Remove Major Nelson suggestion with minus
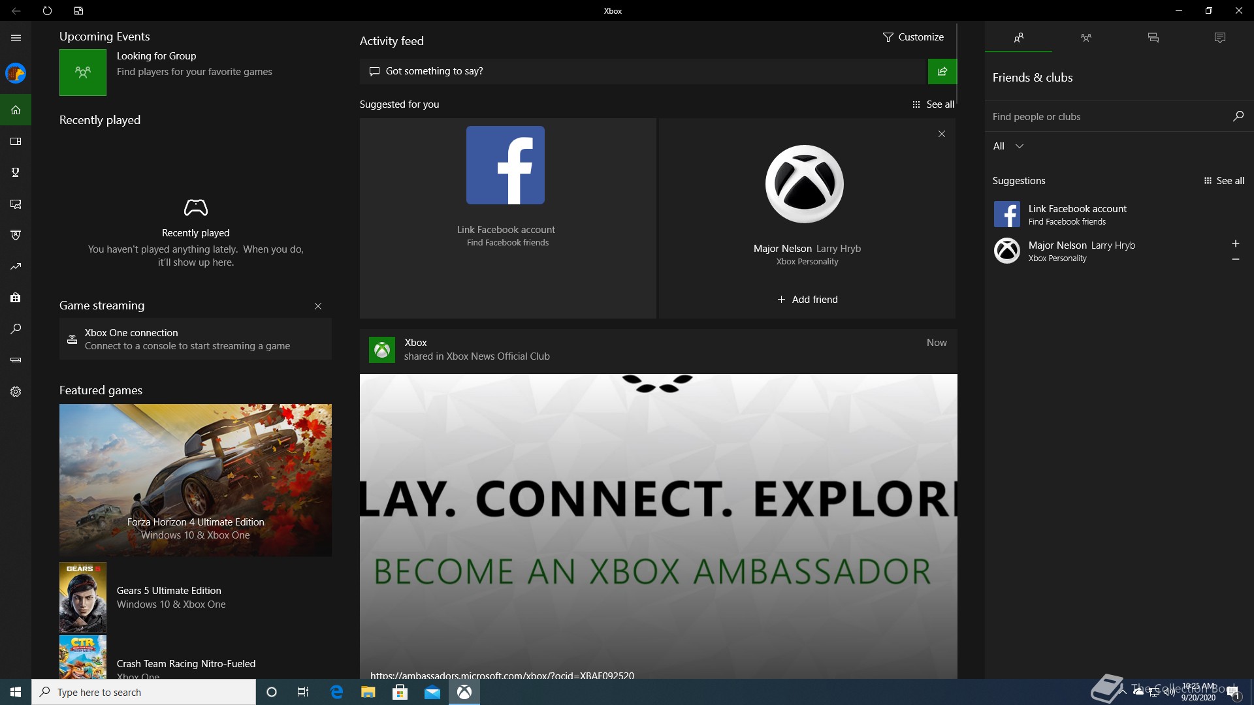The width and height of the screenshot is (1254, 705). coord(1235,259)
